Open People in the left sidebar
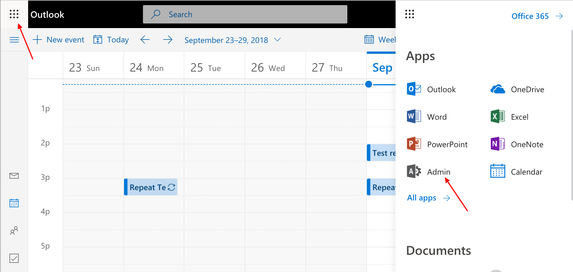 14,230
